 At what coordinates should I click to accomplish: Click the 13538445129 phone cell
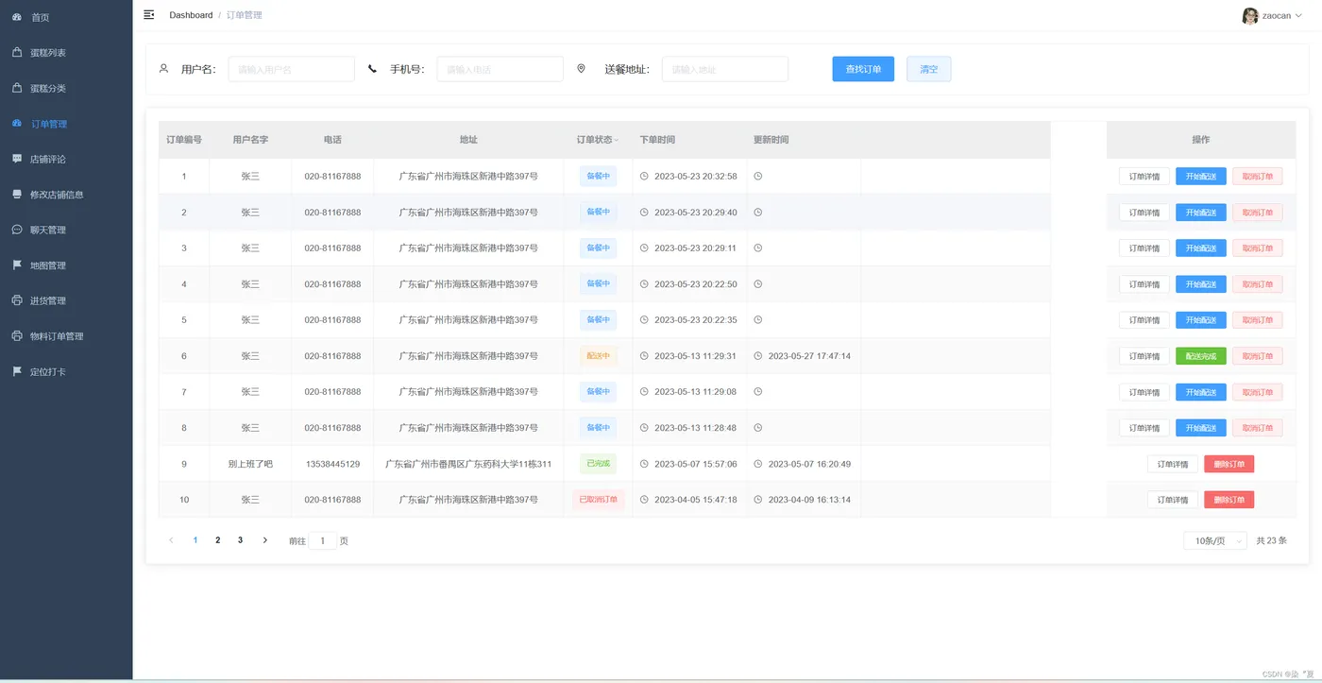pos(332,464)
